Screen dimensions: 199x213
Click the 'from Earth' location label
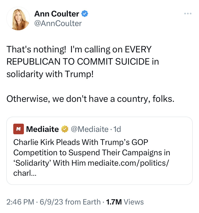coord(83,202)
